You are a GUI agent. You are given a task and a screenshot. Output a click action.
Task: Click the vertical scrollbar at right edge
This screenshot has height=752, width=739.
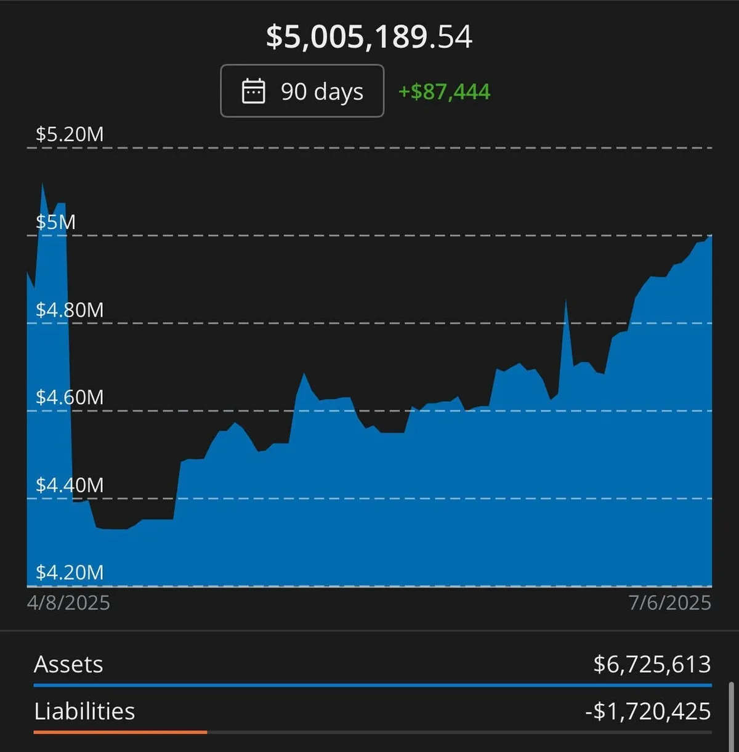point(731,714)
